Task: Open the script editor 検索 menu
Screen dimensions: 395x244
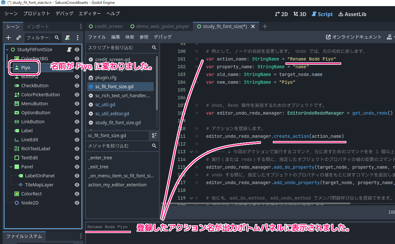Action: click(130, 37)
